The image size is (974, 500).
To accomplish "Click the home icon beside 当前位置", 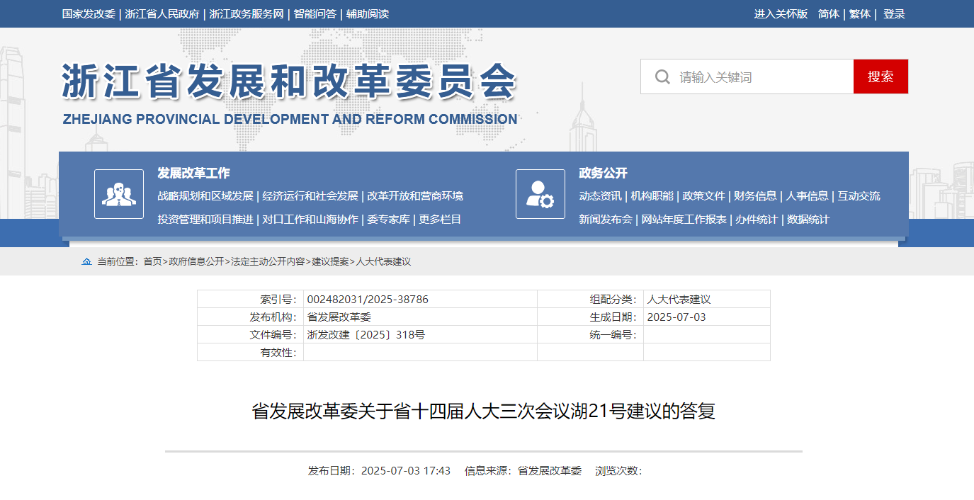I will click(86, 262).
